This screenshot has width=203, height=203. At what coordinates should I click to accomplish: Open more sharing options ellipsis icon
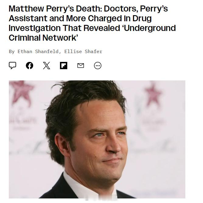(x=98, y=66)
